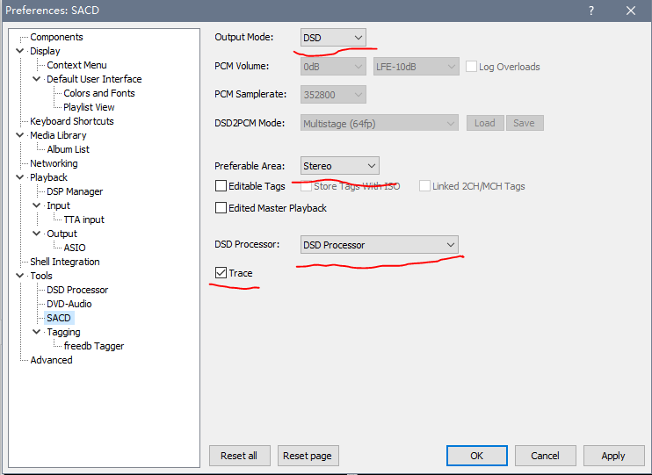Go to the ASIO output page
Image resolution: width=652 pixels, height=475 pixels.
point(75,248)
